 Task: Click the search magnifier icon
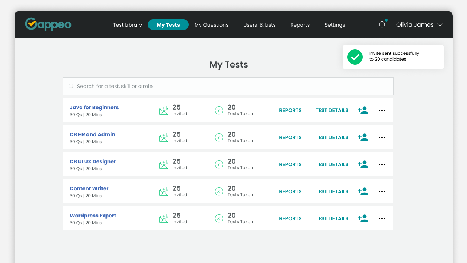point(71,86)
